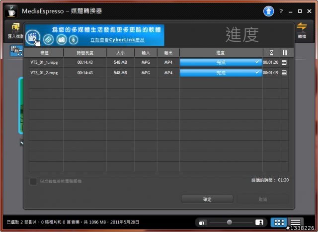Select the VTS_01_1.mpg title cell
The width and height of the screenshot is (318, 232).
[46, 62]
